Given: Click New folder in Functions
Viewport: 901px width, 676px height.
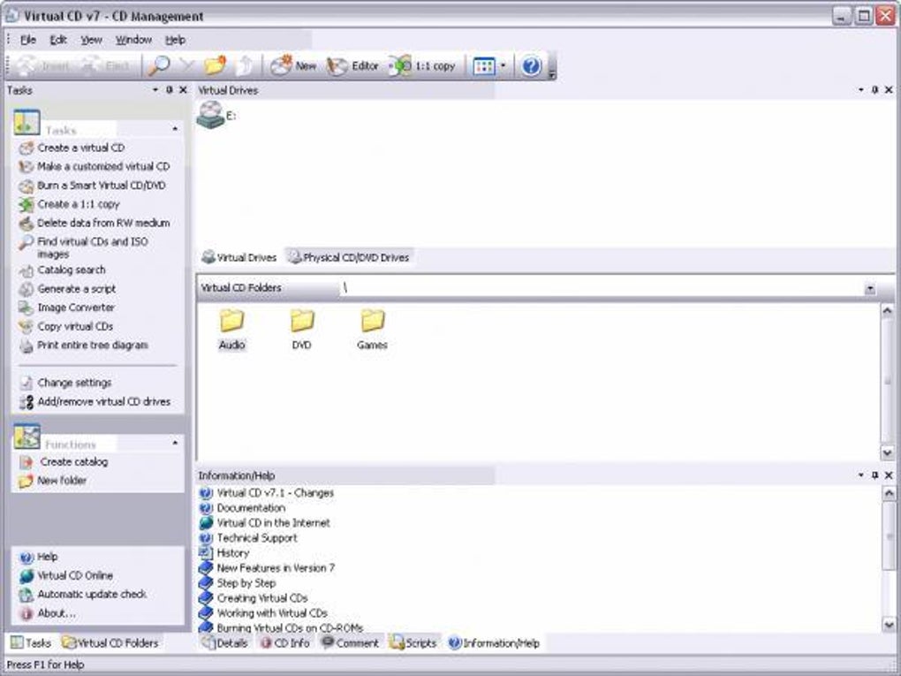Looking at the screenshot, I should pyautogui.click(x=62, y=481).
